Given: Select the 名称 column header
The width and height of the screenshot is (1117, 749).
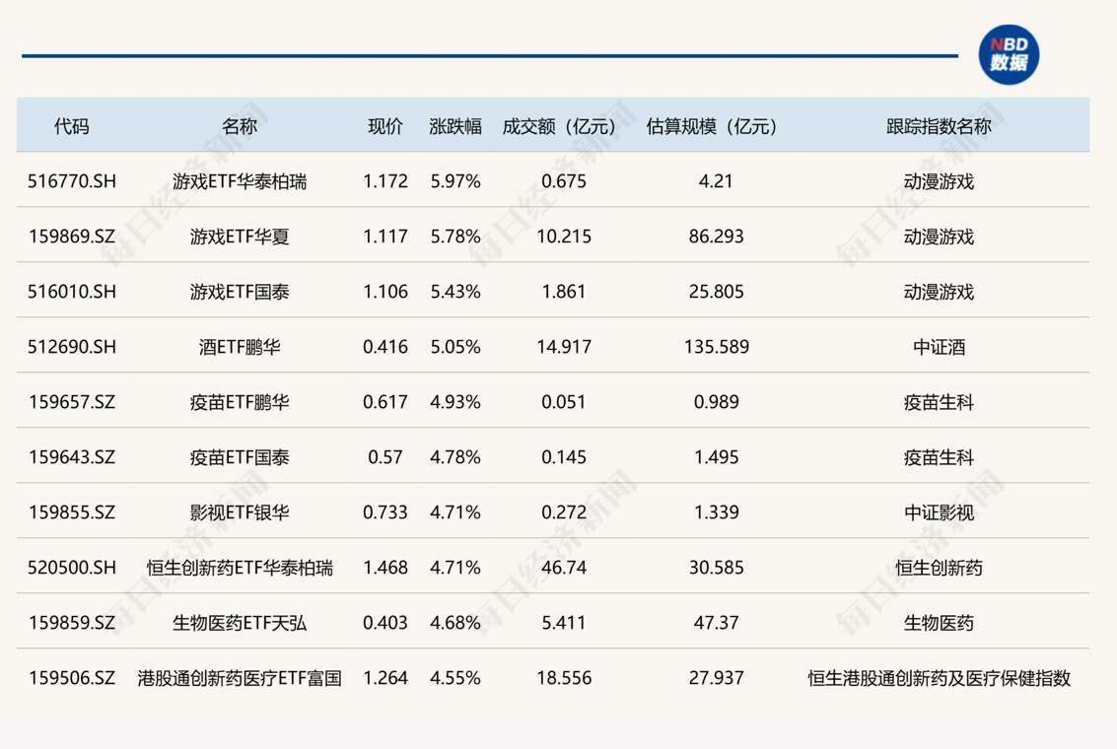Looking at the screenshot, I should click(x=240, y=127).
